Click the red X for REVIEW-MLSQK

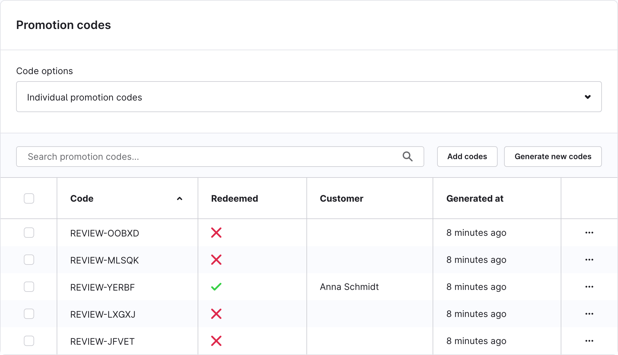[x=216, y=260]
